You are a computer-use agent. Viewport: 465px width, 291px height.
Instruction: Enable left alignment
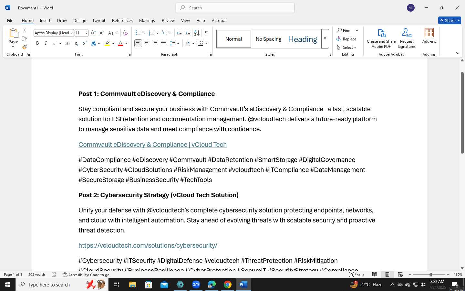[138, 43]
